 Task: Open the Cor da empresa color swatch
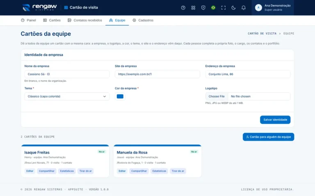click(120, 96)
